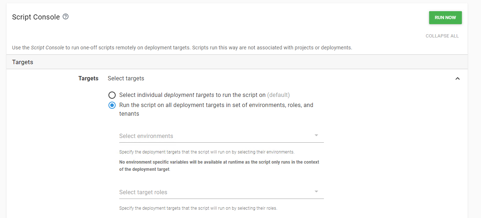
Task: Click the Script Console page title
Action: [x=36, y=17]
